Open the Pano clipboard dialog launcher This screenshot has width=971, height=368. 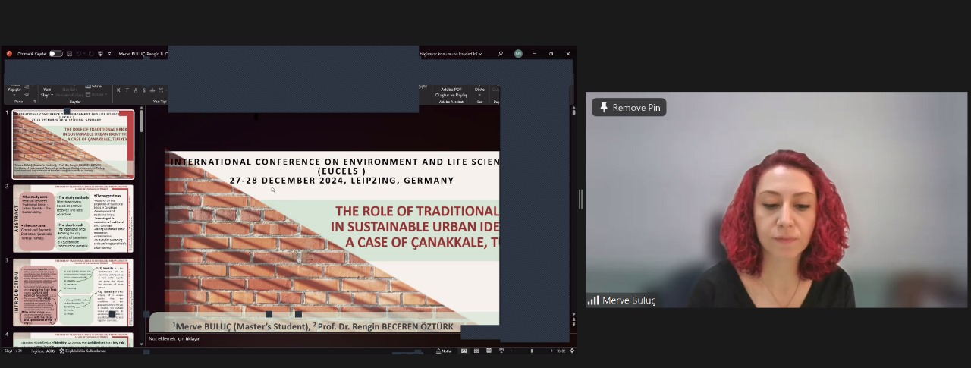[34, 101]
